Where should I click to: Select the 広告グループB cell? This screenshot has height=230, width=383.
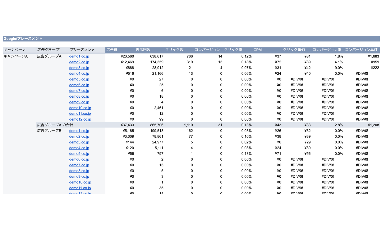pyautogui.click(x=49, y=131)
